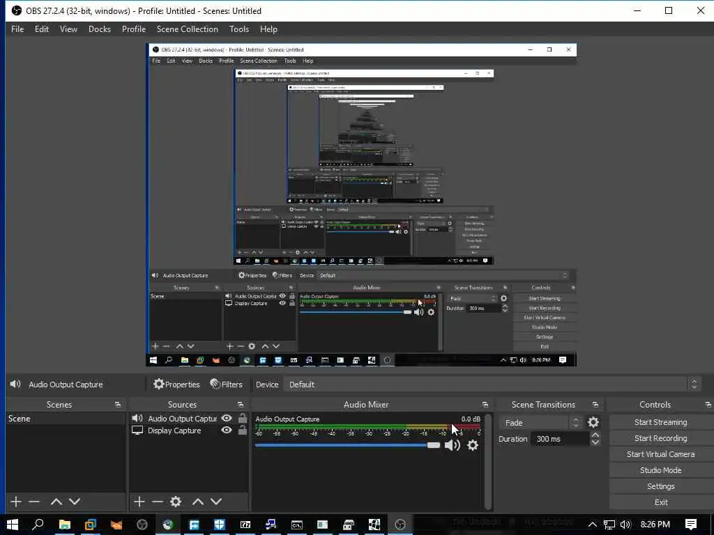Click the Exit button
Viewport: 714px width, 535px height.
[661, 502]
